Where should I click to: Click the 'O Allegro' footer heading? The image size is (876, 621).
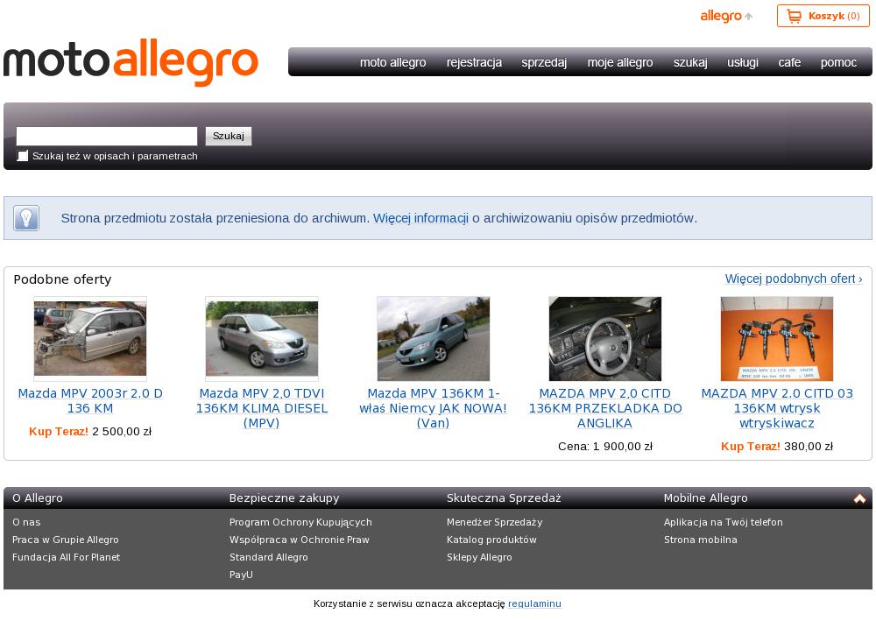click(38, 498)
